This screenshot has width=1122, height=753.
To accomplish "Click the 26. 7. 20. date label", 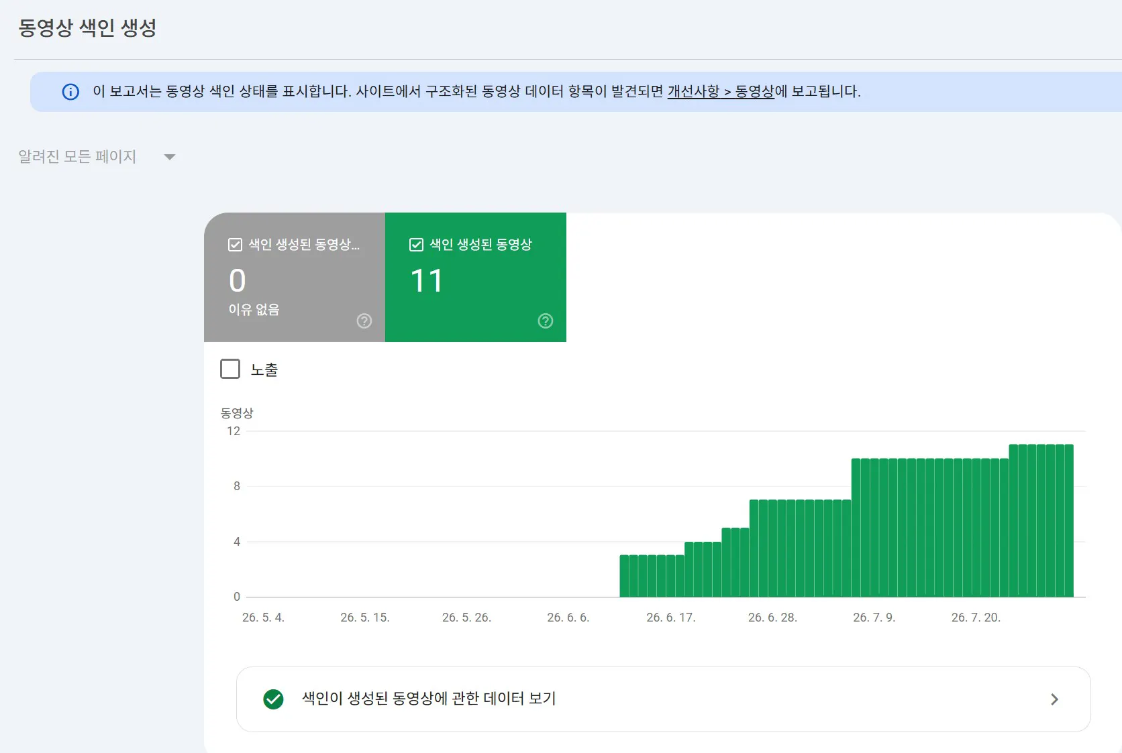I will 976,618.
